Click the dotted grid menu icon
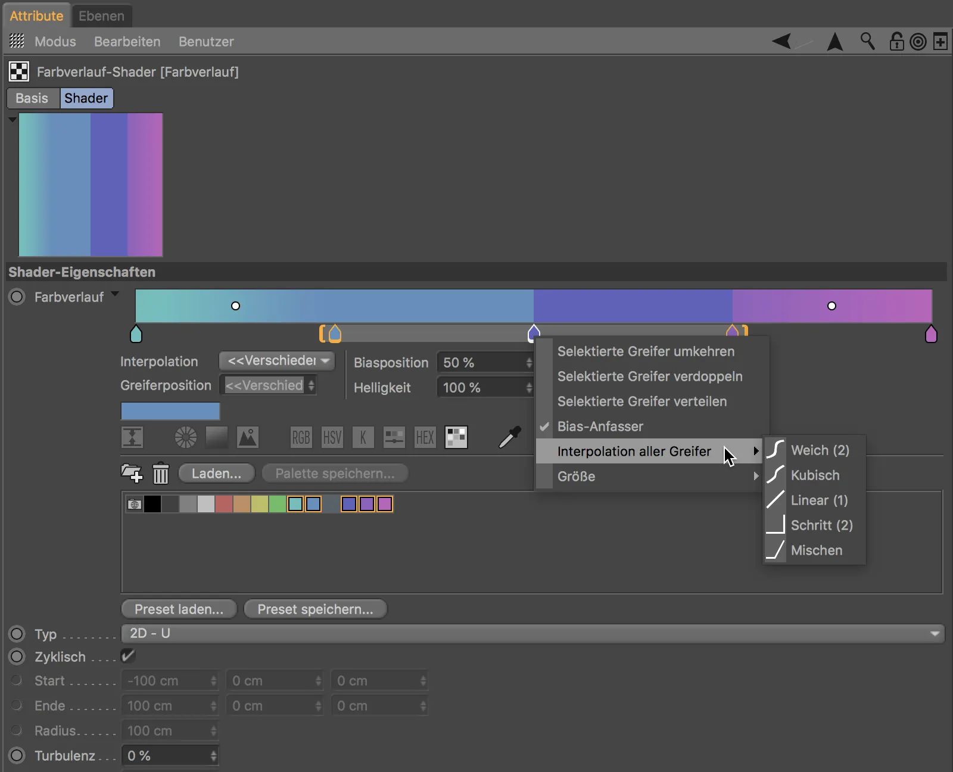This screenshot has height=772, width=953. [17, 41]
